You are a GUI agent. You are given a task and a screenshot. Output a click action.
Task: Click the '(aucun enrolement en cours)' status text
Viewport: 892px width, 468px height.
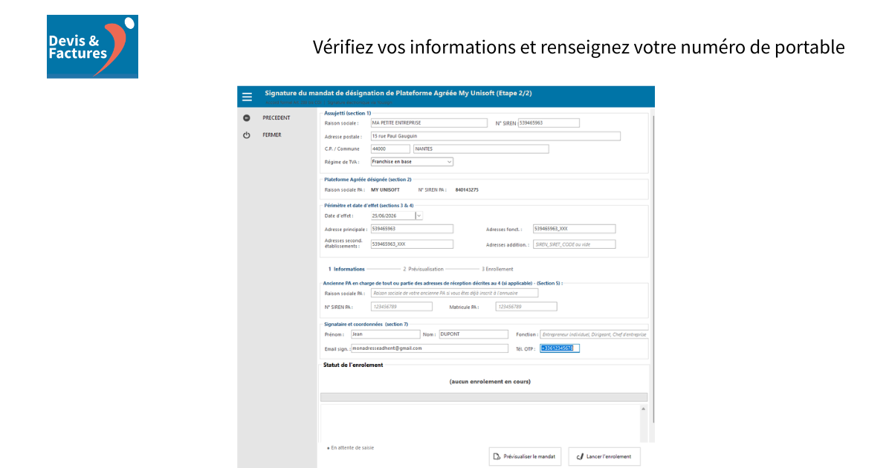490,382
